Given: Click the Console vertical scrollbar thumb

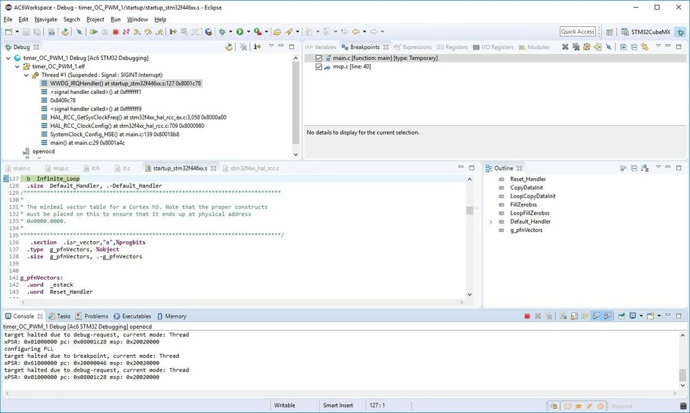Looking at the screenshot, I should click(682, 375).
